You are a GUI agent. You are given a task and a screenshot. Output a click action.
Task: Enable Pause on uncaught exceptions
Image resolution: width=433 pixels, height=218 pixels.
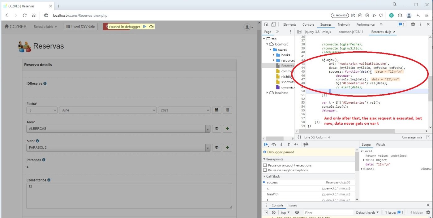(265, 165)
